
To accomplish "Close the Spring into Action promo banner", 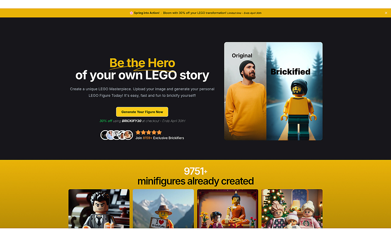I will click(x=386, y=13).
